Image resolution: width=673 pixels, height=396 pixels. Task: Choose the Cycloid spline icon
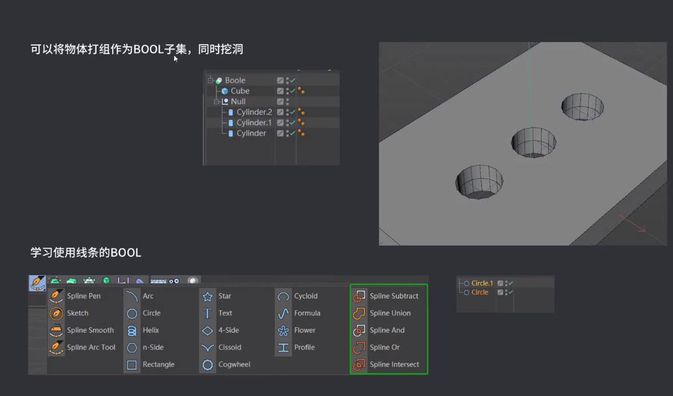coord(283,296)
